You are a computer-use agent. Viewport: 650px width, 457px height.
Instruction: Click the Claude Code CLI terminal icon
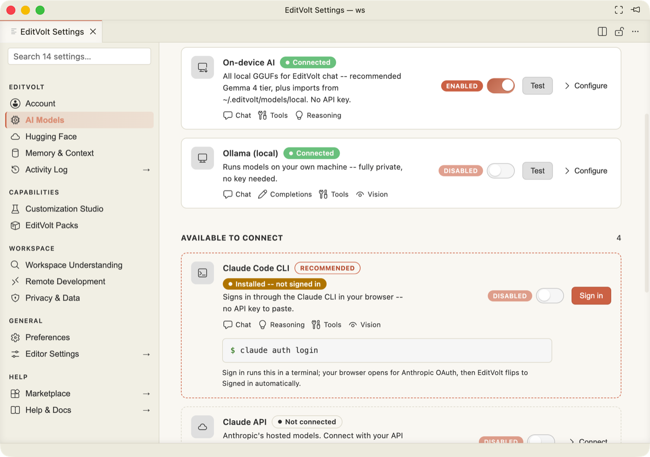coord(202,273)
